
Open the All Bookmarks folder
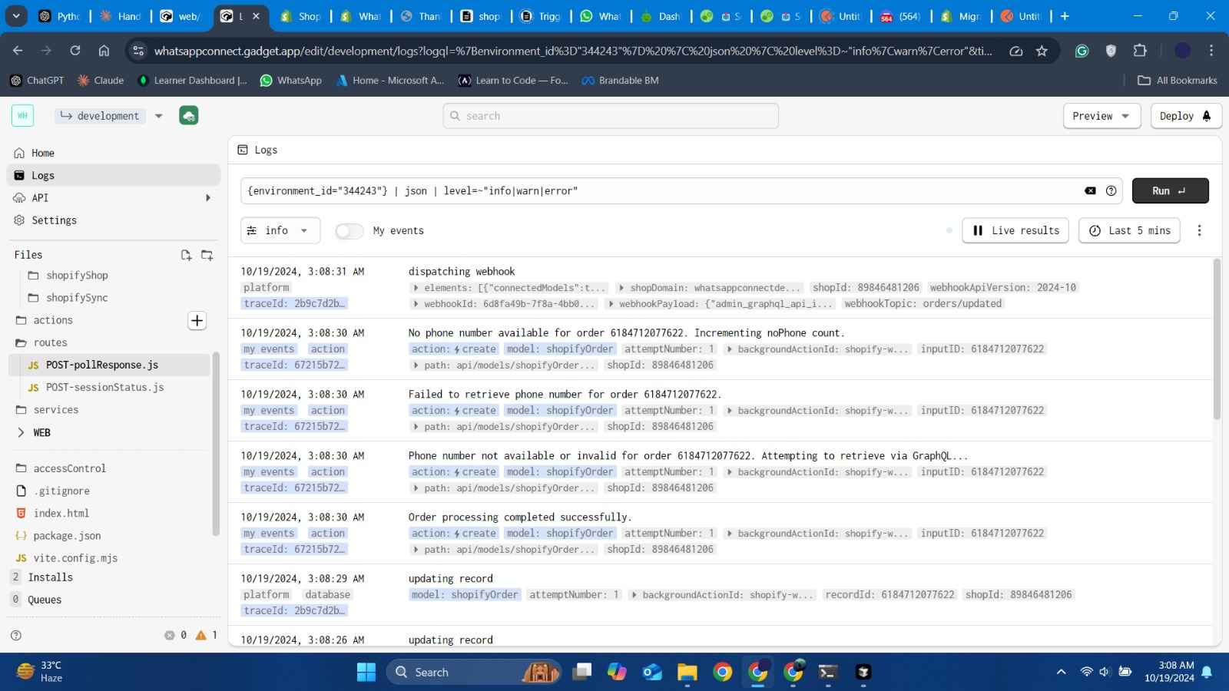point(1178,81)
